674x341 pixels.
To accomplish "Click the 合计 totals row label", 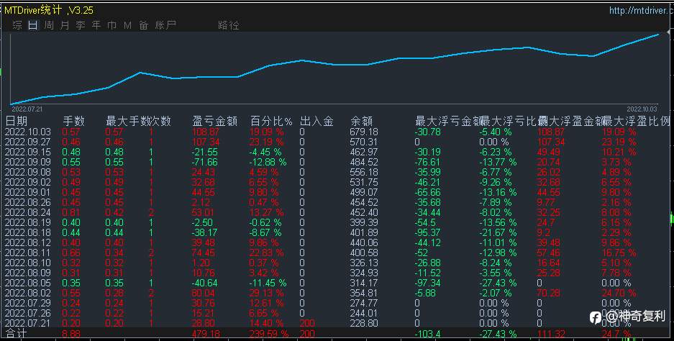I will coord(16,333).
